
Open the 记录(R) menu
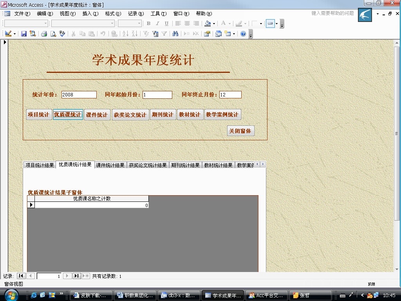136,14
